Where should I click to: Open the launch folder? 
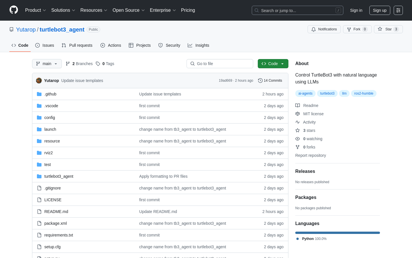coord(50,129)
